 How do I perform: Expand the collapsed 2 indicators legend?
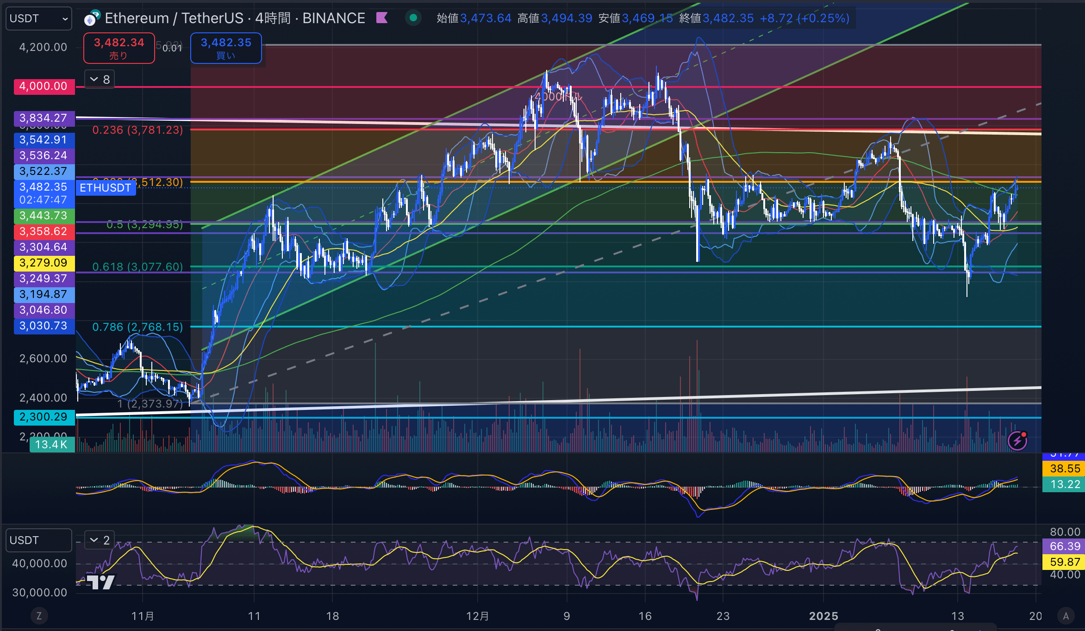[x=100, y=540]
